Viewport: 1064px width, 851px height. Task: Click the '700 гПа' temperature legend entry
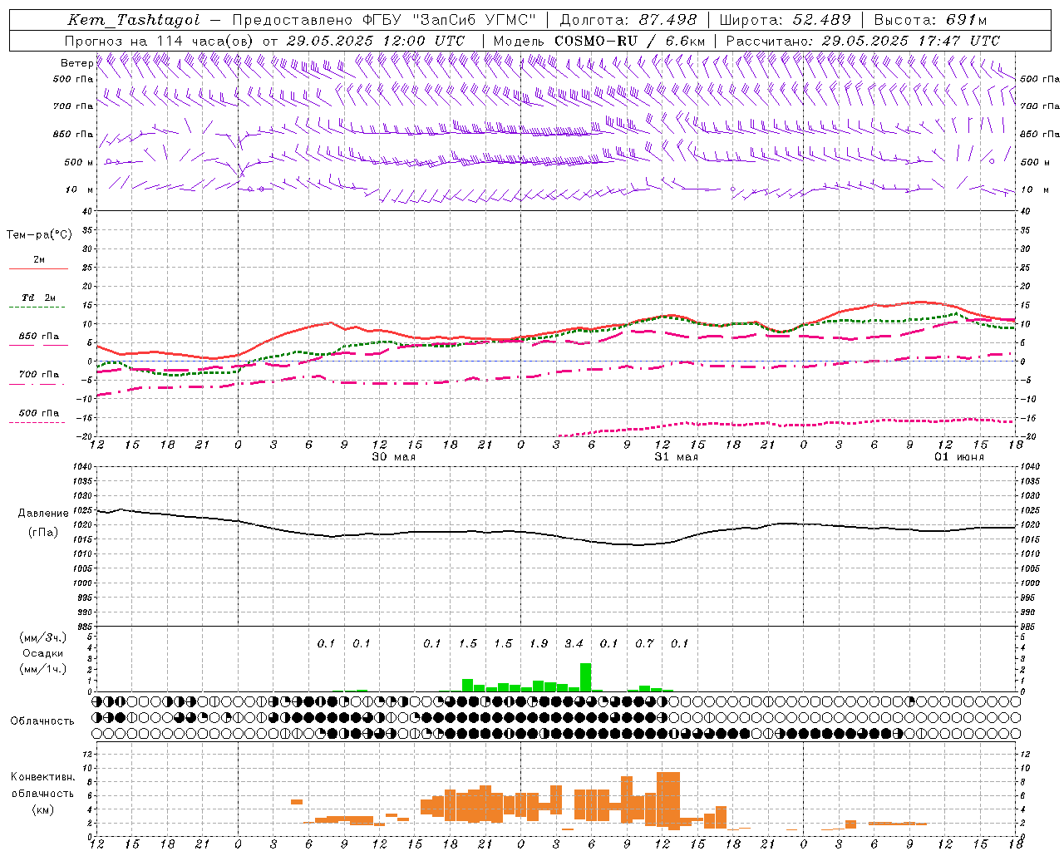(38, 375)
